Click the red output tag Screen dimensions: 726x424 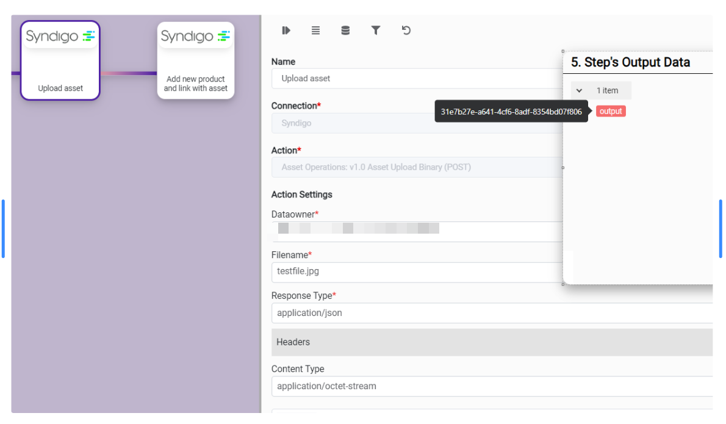611,111
